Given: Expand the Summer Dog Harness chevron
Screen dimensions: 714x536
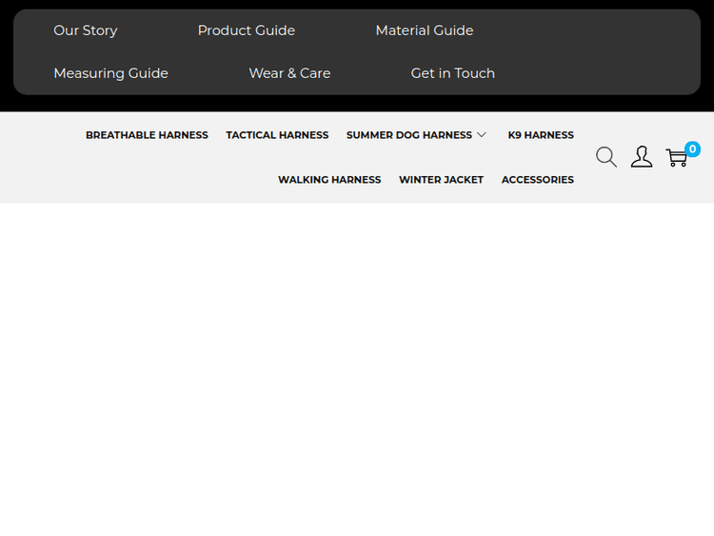Looking at the screenshot, I should click(x=482, y=135).
